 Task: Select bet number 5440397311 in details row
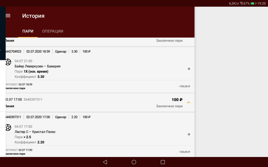click(x=13, y=117)
